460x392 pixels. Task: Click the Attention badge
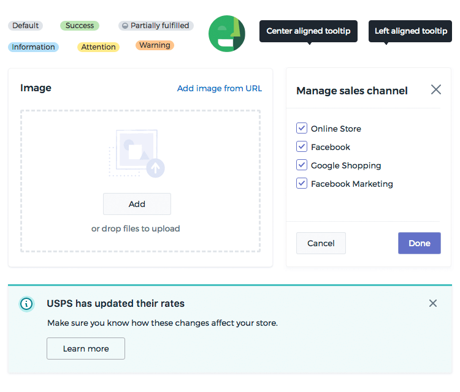point(98,47)
